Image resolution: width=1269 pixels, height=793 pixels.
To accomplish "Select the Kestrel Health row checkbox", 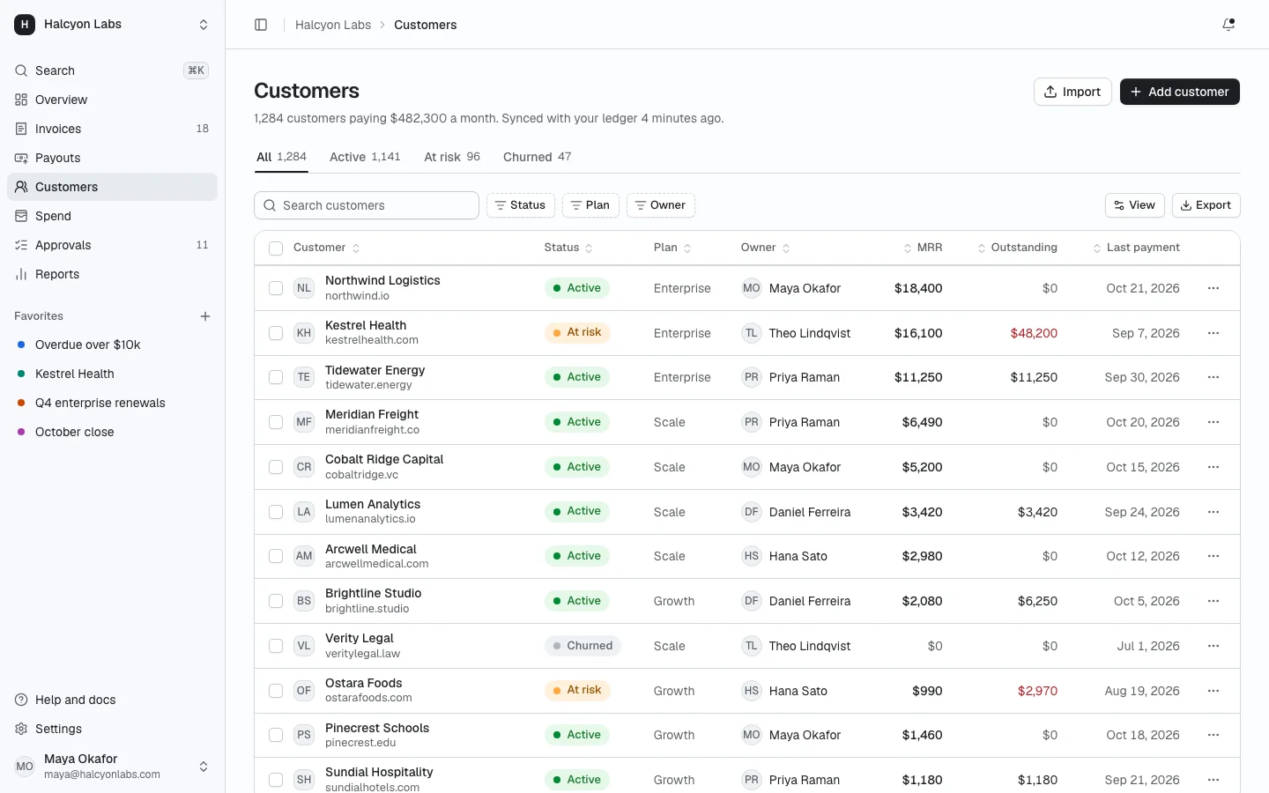I will click(276, 333).
